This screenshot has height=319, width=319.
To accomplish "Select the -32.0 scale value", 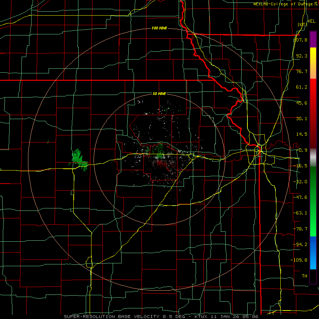I will pos(301,182).
